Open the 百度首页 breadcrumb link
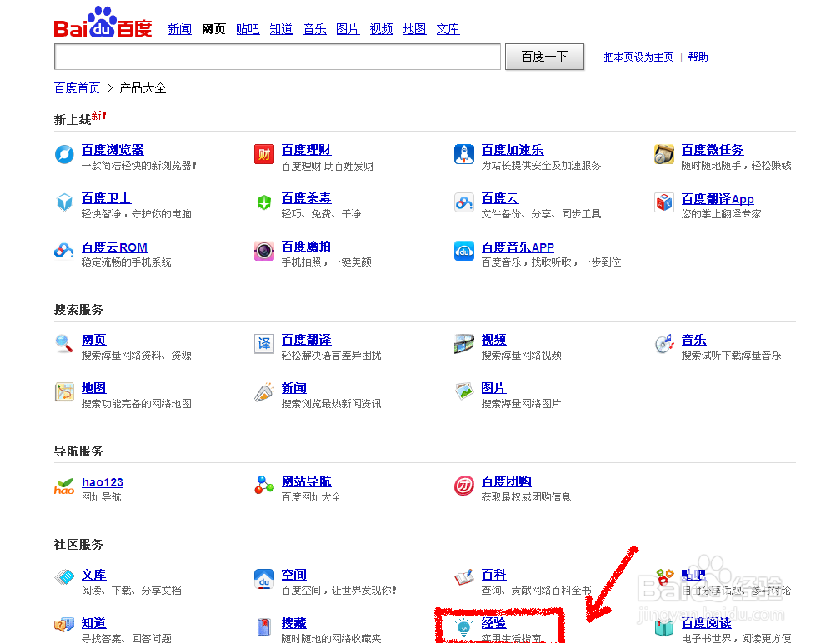The width and height of the screenshot is (831, 643). tap(77, 87)
